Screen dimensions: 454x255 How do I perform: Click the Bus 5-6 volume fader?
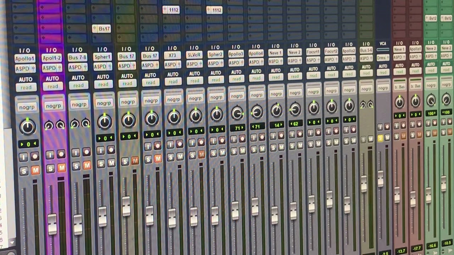click(x=364, y=183)
